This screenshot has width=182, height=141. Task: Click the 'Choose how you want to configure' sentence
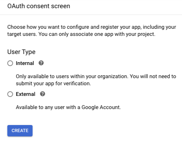point(92,27)
